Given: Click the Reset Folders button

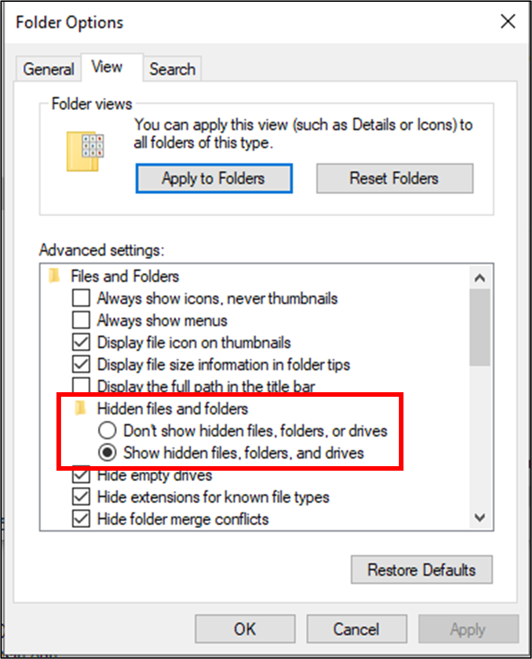Looking at the screenshot, I should pos(394,178).
